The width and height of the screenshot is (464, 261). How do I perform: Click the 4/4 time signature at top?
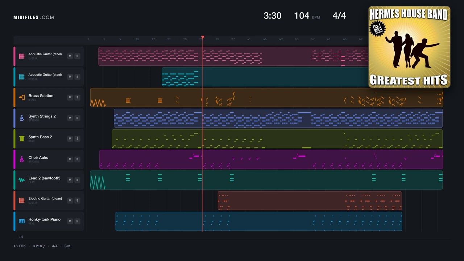(339, 16)
